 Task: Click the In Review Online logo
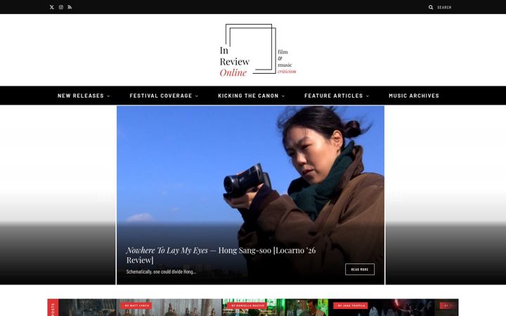click(257, 51)
